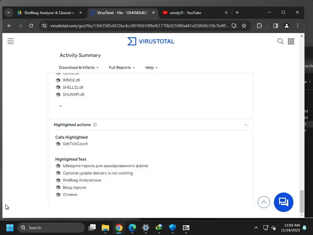Close the Shellbag Analyzer & Cleaner tab
The width and height of the screenshot is (313, 235).
coord(81,13)
